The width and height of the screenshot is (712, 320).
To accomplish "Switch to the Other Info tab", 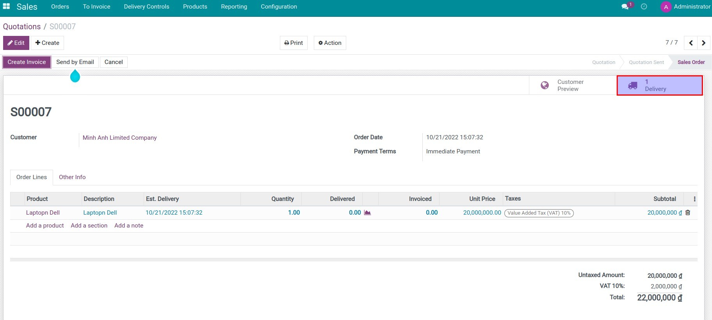I will pos(72,177).
